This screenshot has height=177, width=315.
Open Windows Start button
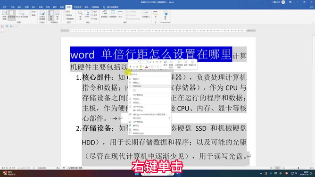pyautogui.click(x=137, y=173)
